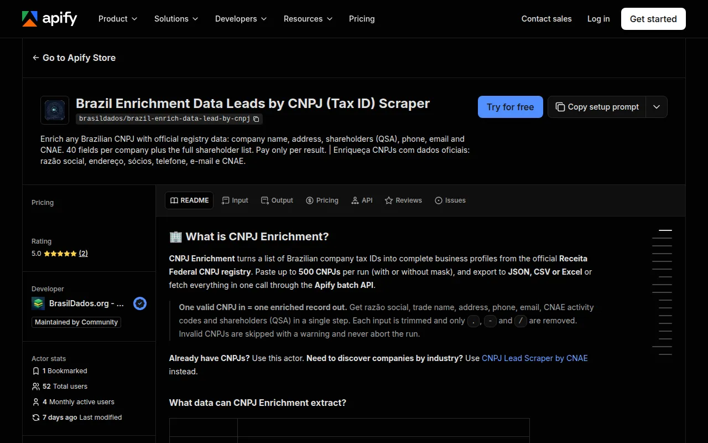
Task: Open the Resources dropdown
Action: 308,19
